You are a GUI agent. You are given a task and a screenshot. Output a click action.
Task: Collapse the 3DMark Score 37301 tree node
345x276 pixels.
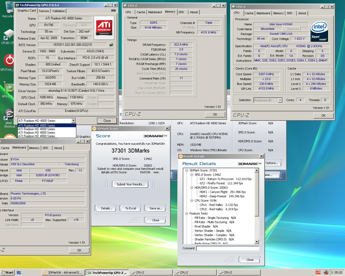click(187, 170)
